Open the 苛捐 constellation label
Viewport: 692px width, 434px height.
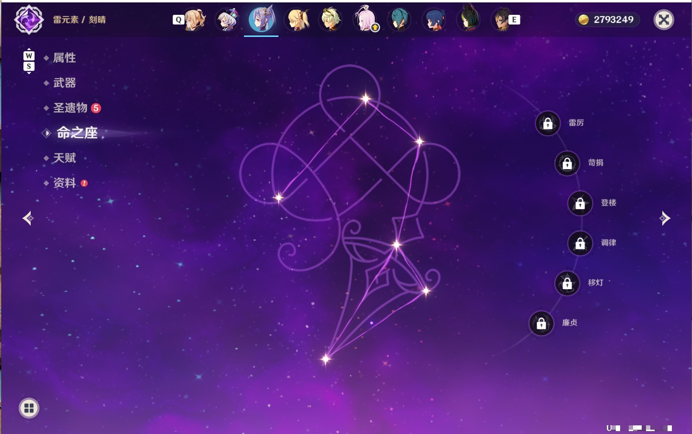point(596,163)
